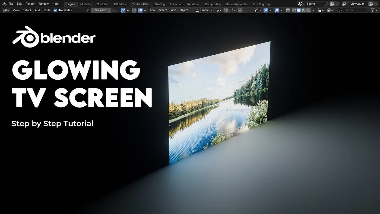380x214 pixels.
Task: Open the 3D viewport Object menu
Action: [184, 10]
